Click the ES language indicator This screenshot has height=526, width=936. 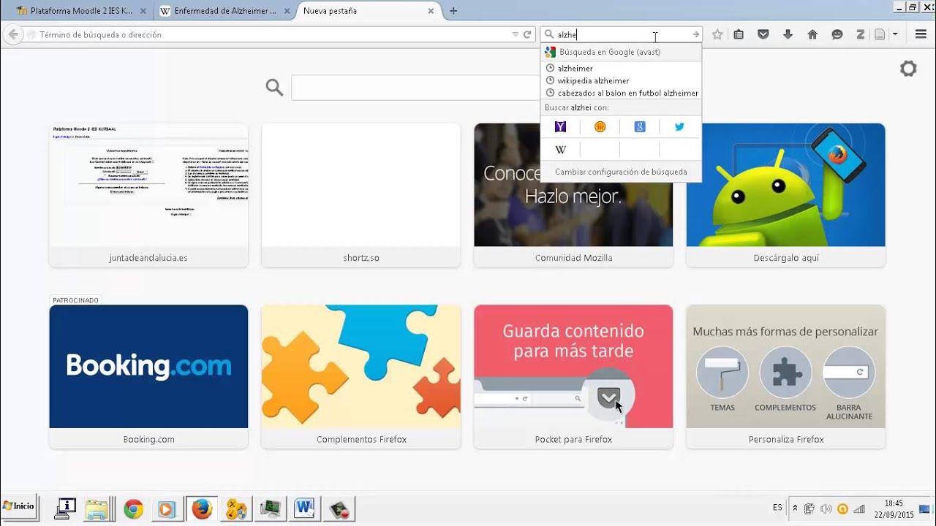(777, 507)
